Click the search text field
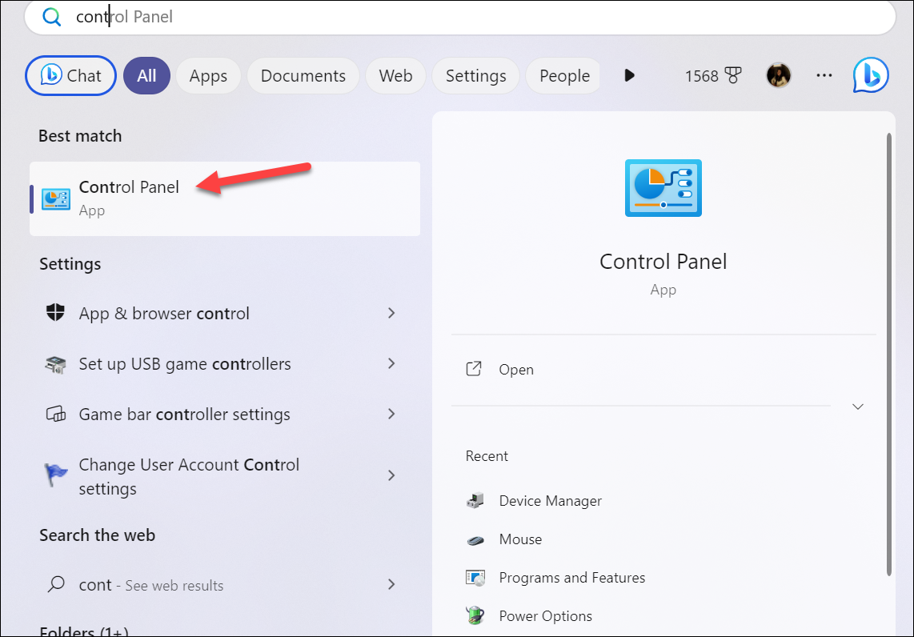Image resolution: width=914 pixels, height=637 pixels. coord(459,17)
